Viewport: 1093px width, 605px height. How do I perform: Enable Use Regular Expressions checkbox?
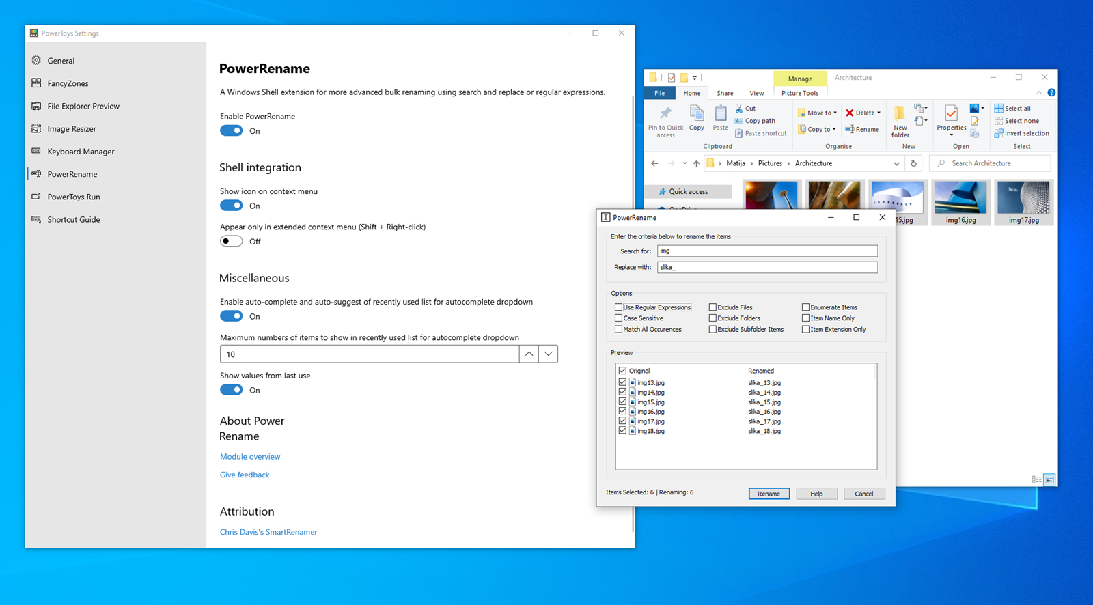[618, 307]
